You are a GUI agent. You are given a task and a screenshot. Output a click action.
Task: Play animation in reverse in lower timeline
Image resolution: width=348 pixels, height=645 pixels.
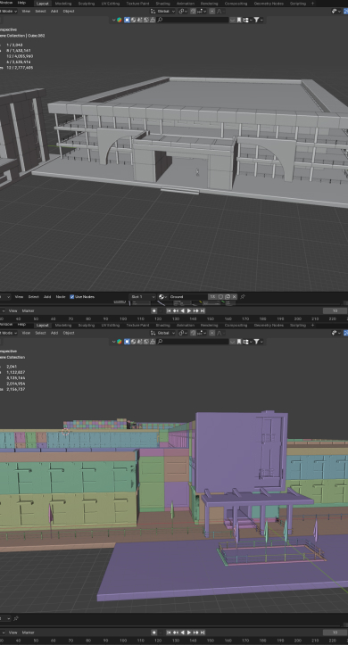[x=183, y=633]
